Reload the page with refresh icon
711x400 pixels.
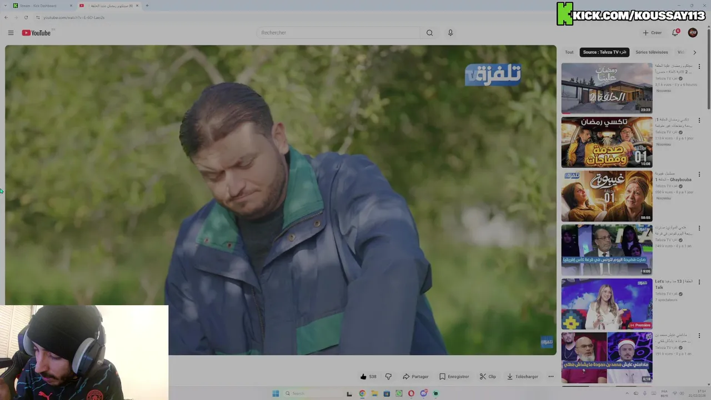click(x=26, y=17)
